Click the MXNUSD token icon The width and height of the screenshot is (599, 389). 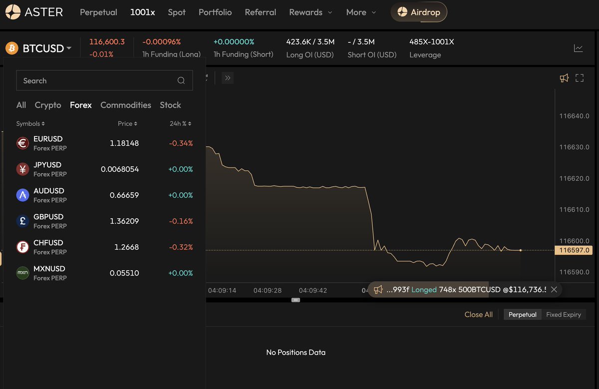[x=22, y=273]
